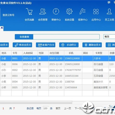Focus the member search input field
The width and height of the screenshot is (115, 115).
click(x=66, y=37)
